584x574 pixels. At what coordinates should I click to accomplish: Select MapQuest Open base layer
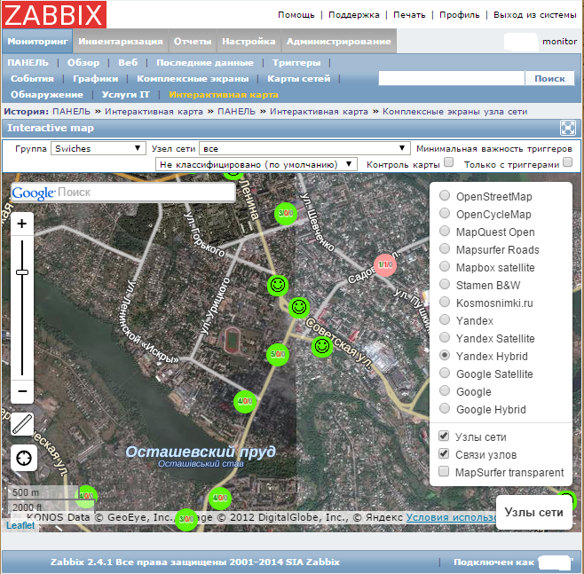coord(445,231)
